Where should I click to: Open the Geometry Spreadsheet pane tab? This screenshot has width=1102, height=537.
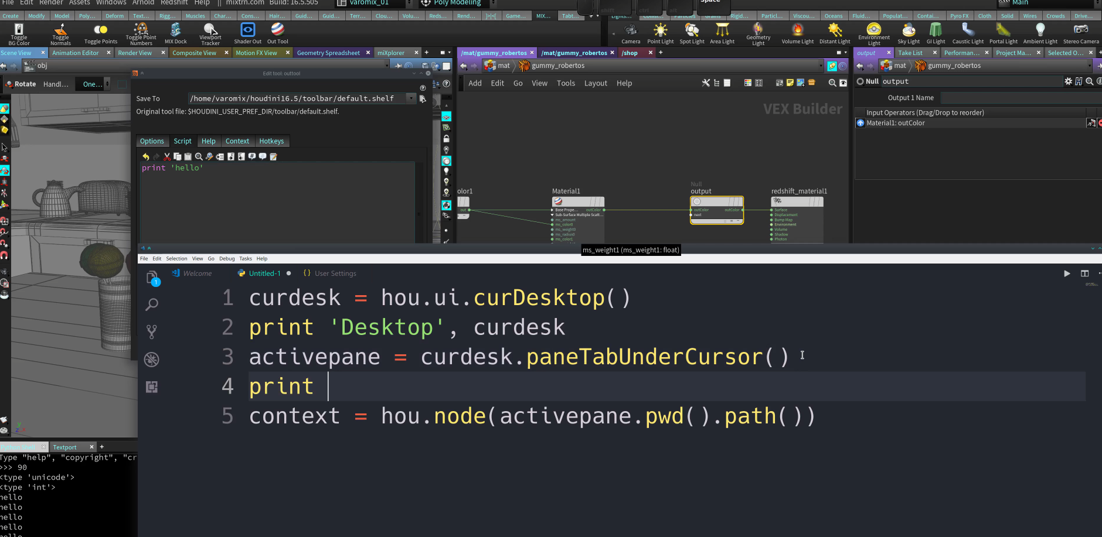[328, 53]
